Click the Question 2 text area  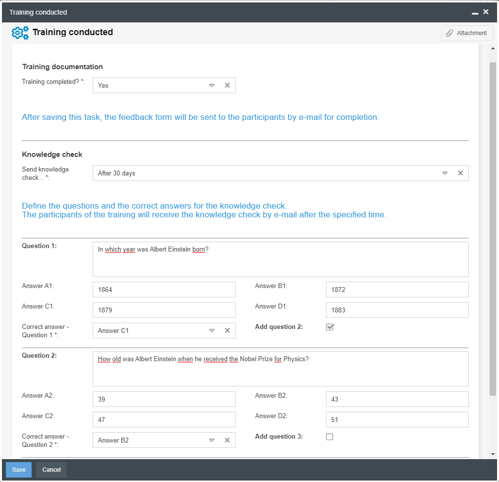tap(280, 368)
